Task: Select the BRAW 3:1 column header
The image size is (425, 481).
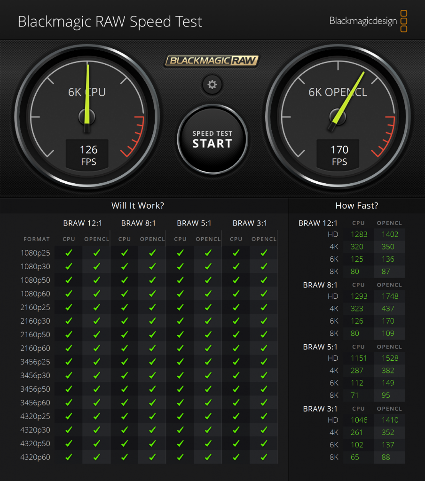Action: [250, 223]
